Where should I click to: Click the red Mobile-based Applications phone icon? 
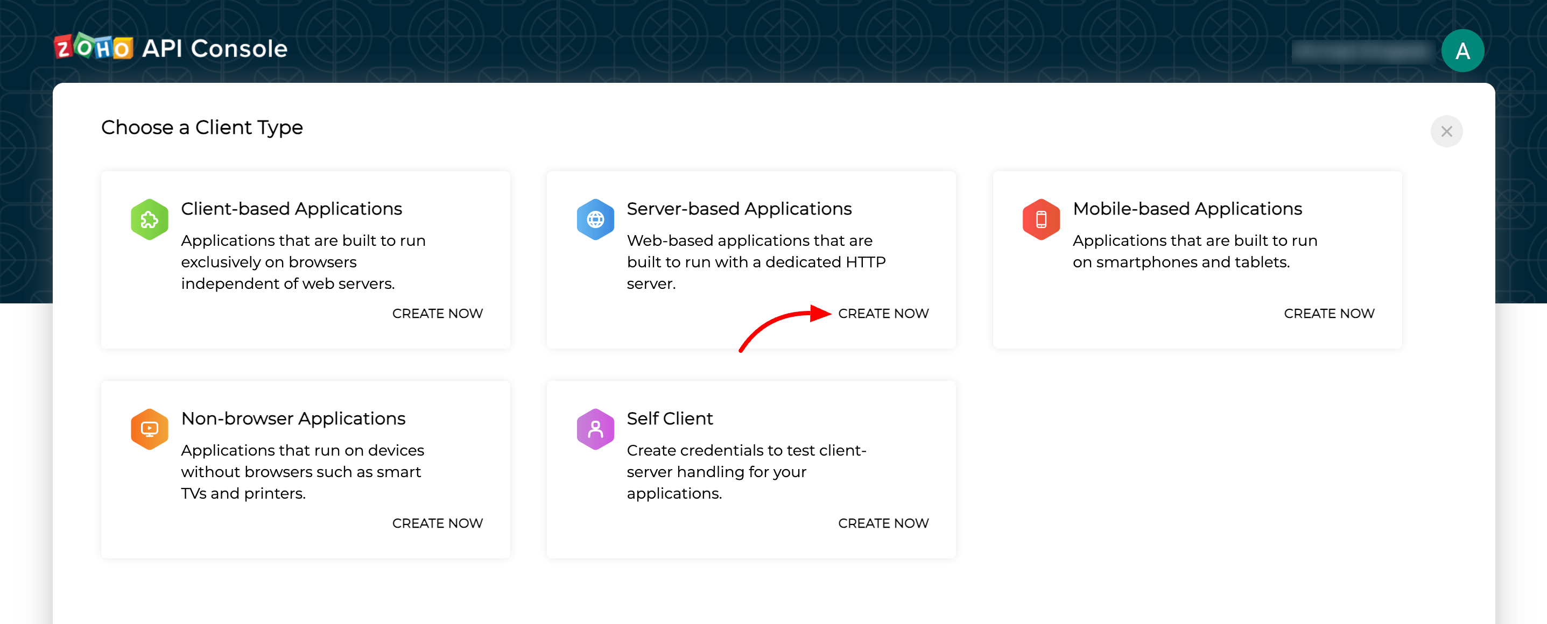[x=1040, y=219]
